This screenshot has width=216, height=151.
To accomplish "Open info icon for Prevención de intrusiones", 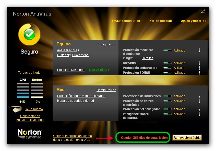I will [x=199, y=96].
